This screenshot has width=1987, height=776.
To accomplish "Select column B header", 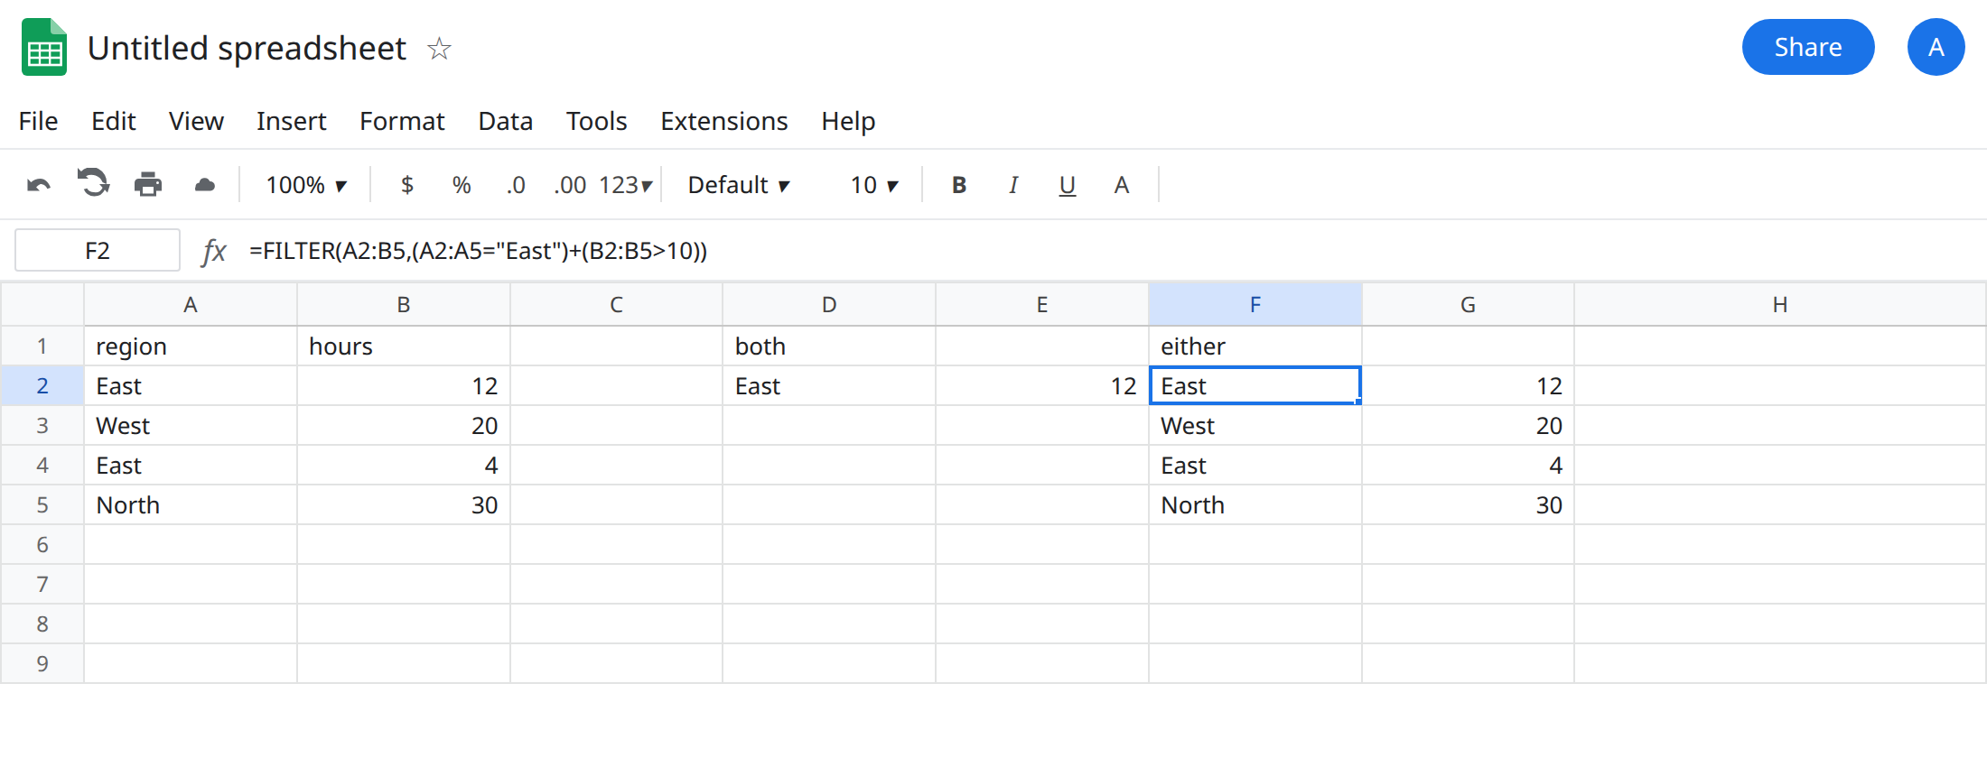I will 404,305.
